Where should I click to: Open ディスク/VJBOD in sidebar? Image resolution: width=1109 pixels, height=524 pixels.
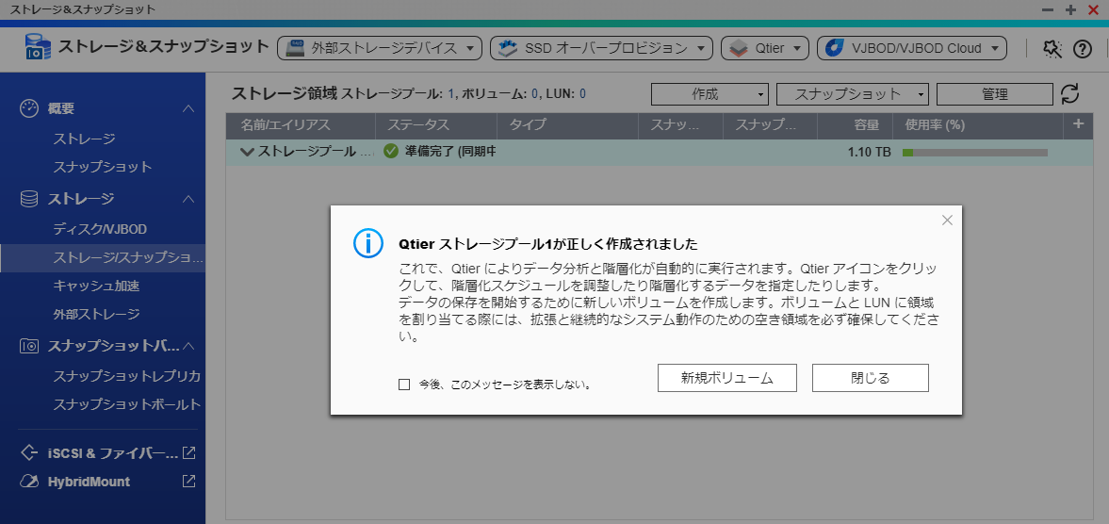pyautogui.click(x=100, y=230)
